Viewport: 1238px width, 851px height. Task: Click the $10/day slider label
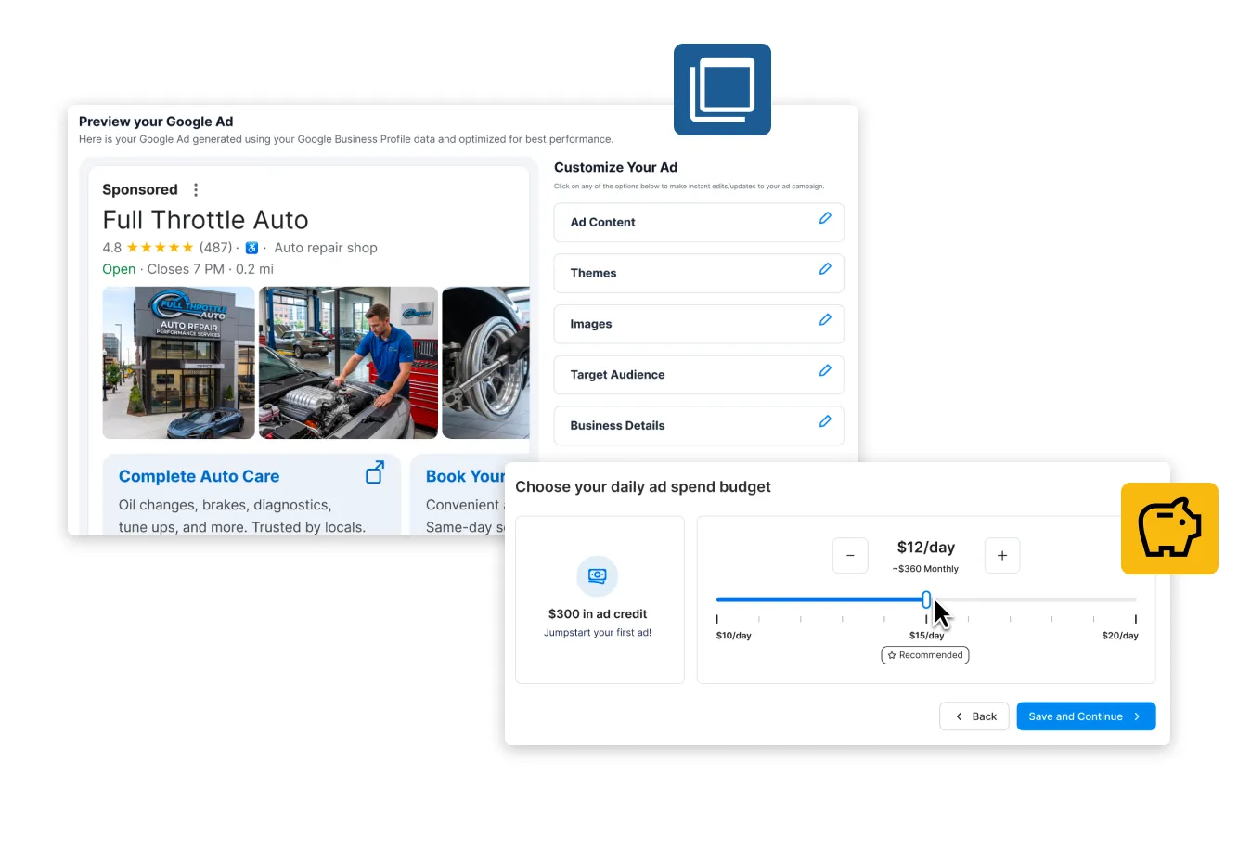tap(733, 636)
